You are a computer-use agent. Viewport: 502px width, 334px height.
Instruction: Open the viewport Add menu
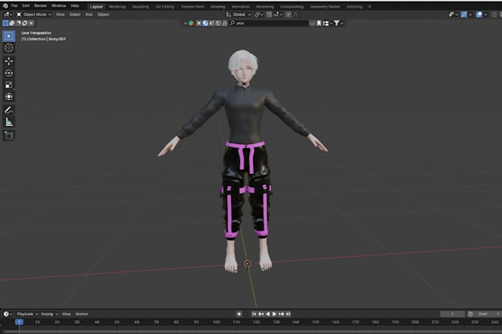pos(89,15)
